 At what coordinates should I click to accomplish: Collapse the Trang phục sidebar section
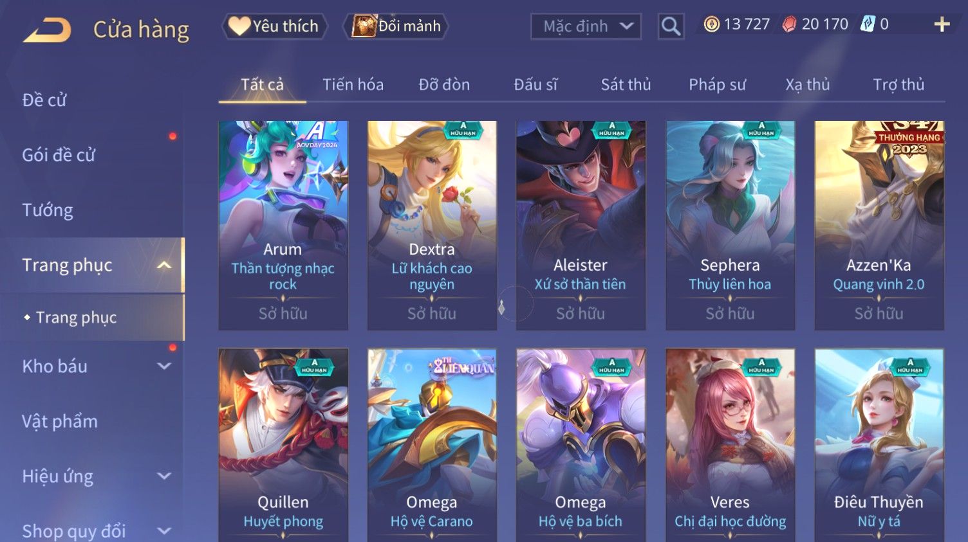coord(164,265)
